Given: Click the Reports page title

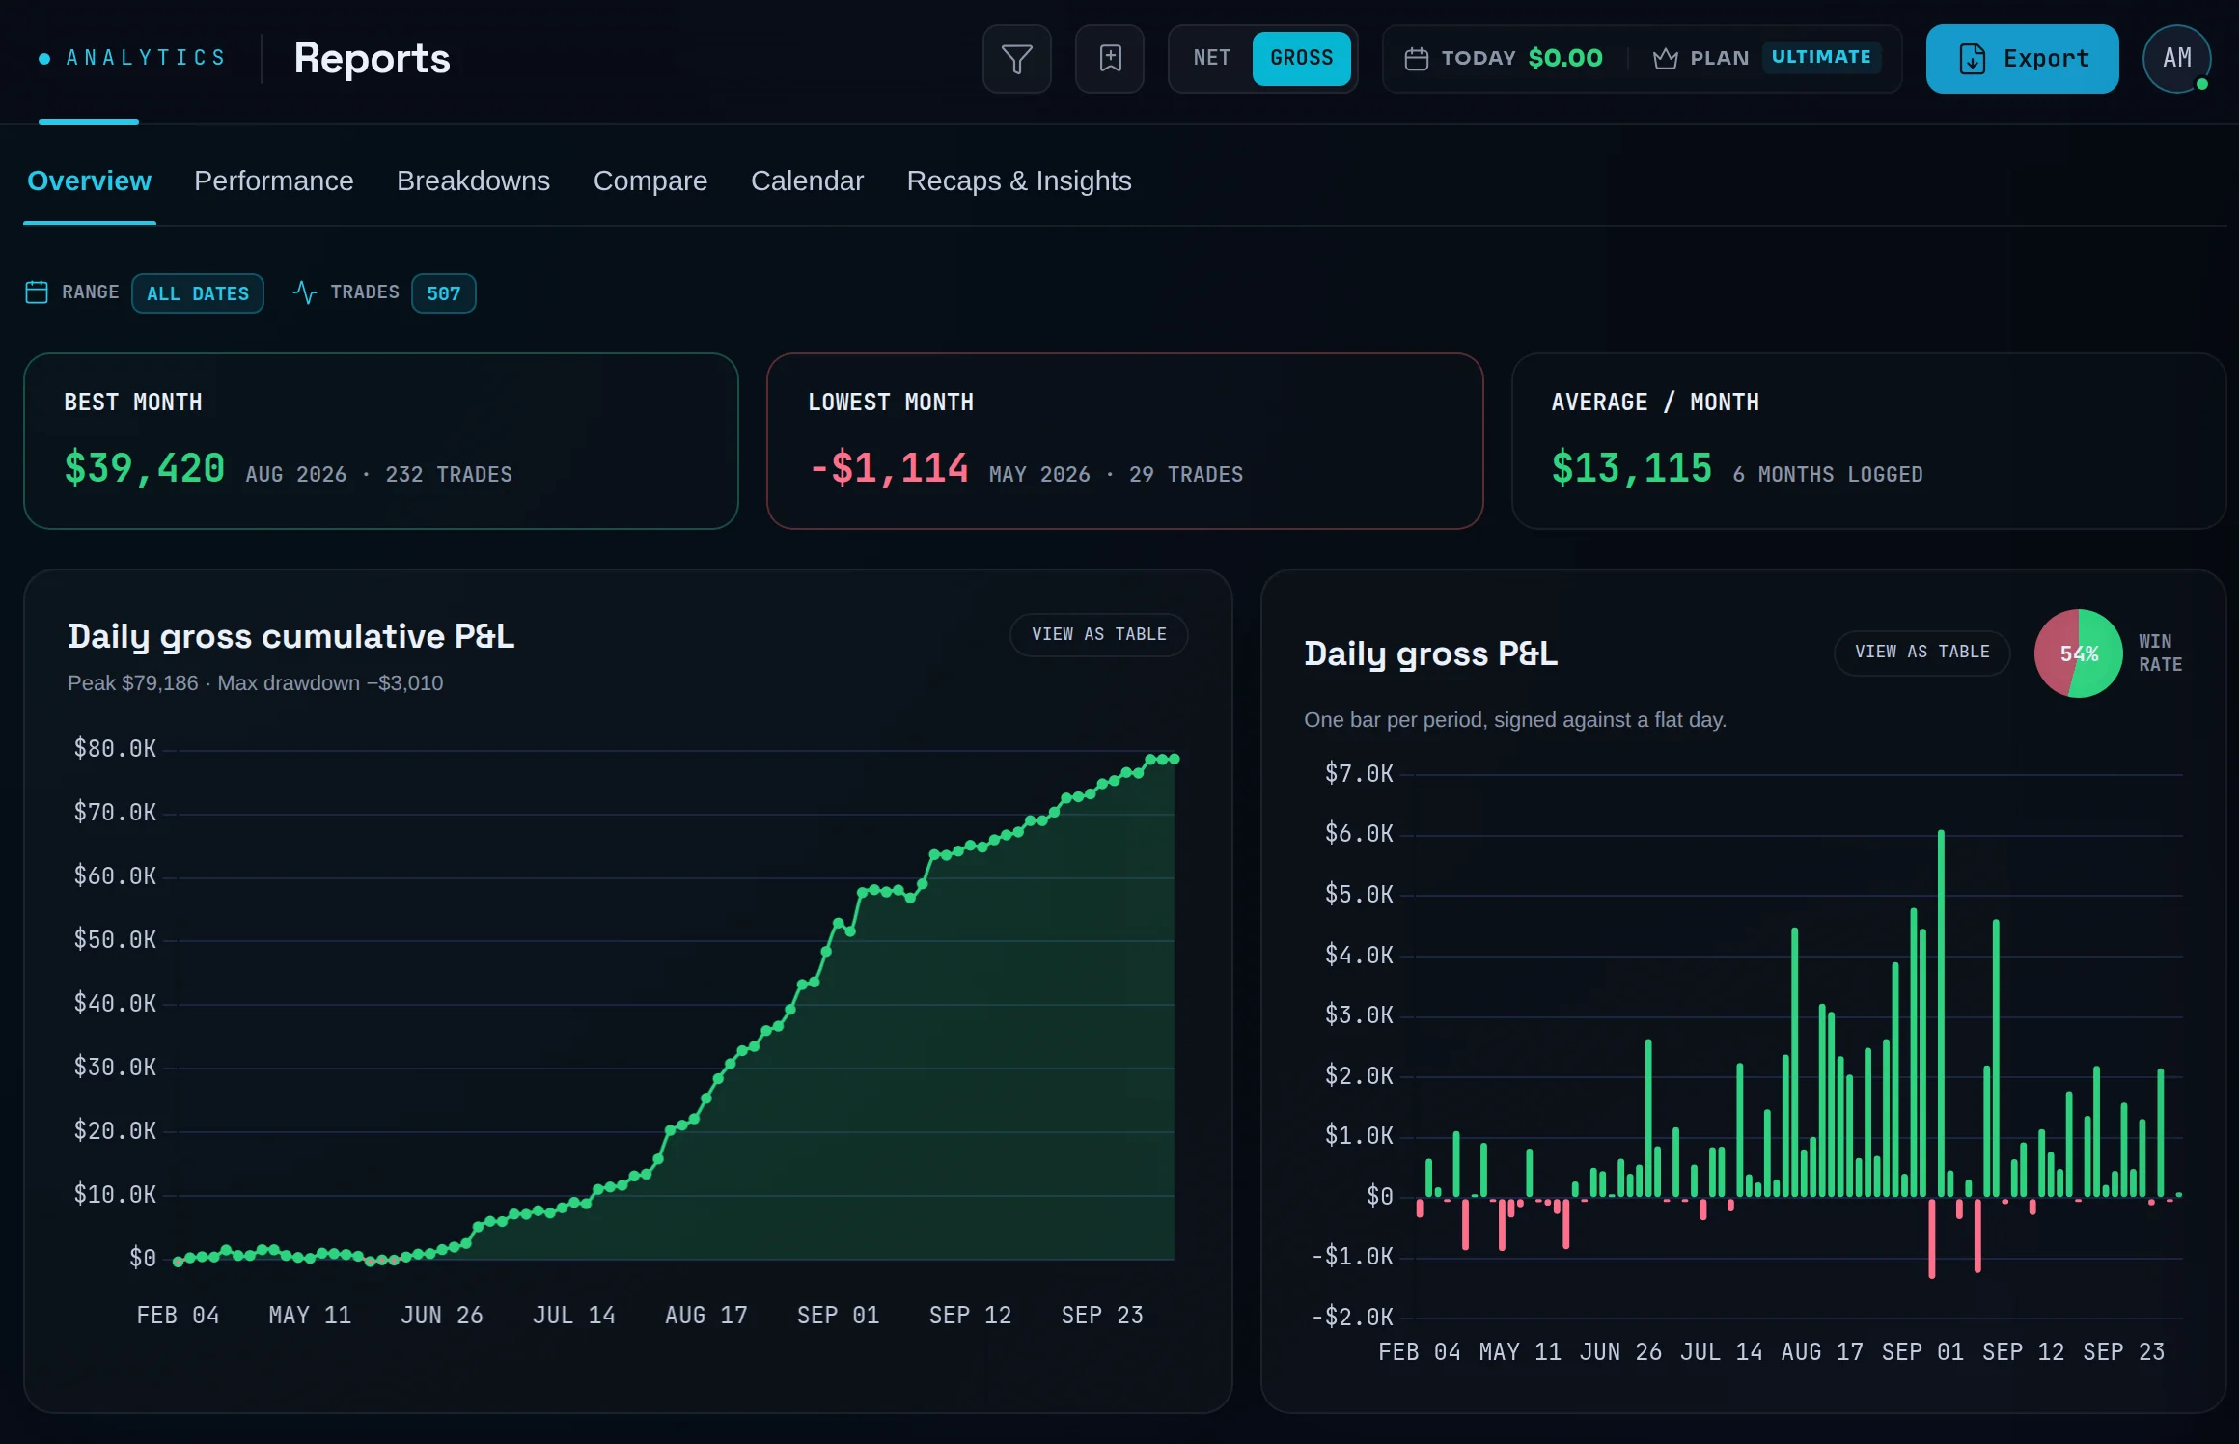Looking at the screenshot, I should (372, 58).
